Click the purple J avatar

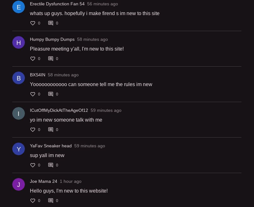click(19, 184)
